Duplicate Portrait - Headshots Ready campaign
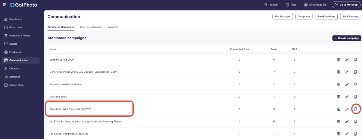 pyautogui.click(x=355, y=84)
